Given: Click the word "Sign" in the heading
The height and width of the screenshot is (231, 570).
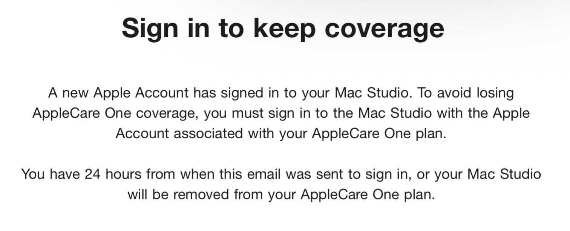Looking at the screenshot, I should click(x=150, y=28).
